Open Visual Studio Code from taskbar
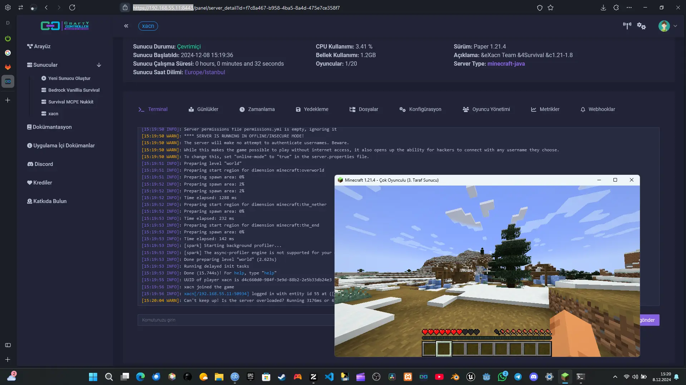Image resolution: width=686 pixels, height=385 pixels. [329, 377]
